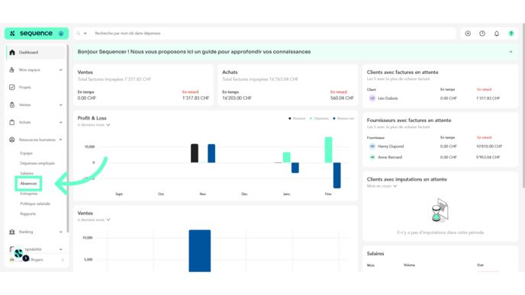This screenshot has height=295, width=525.
Task: Click the round icon beside Sequence logo
Action: 61,34
